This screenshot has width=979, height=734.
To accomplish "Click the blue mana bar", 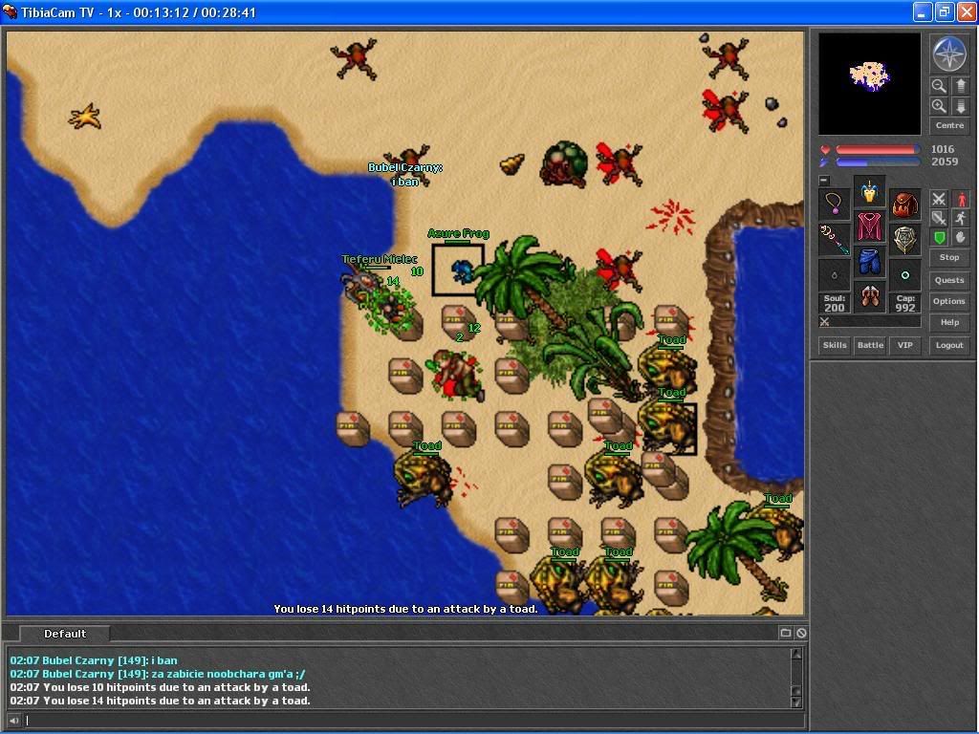I will [878, 162].
